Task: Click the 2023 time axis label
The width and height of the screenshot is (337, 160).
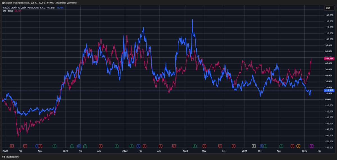Action: (x=185, y=151)
